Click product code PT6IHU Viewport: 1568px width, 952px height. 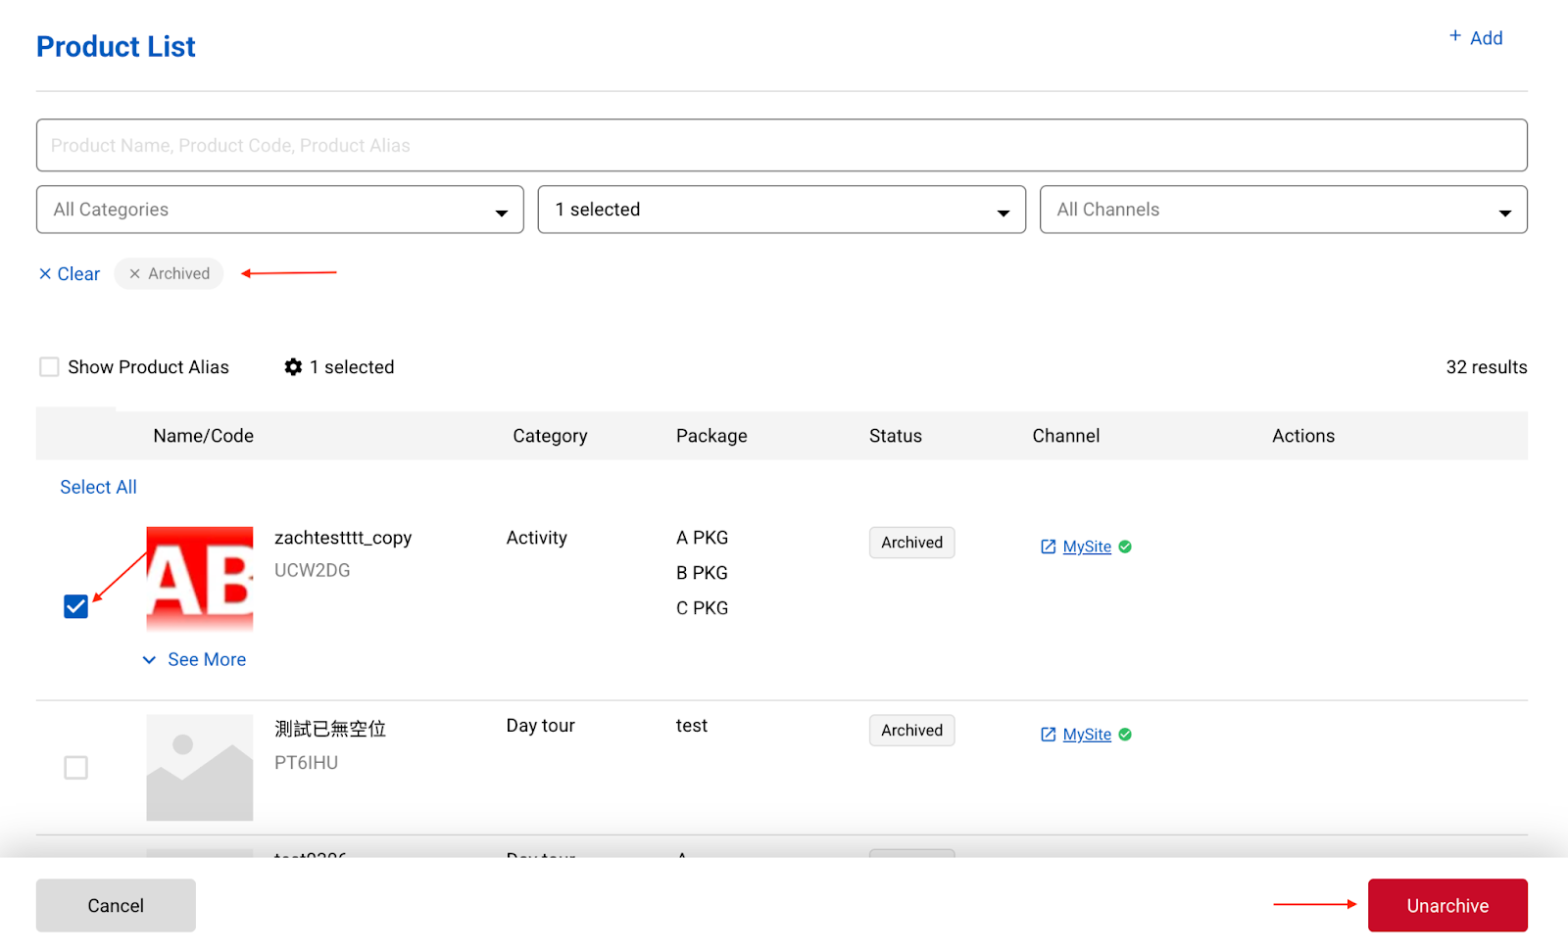(306, 763)
